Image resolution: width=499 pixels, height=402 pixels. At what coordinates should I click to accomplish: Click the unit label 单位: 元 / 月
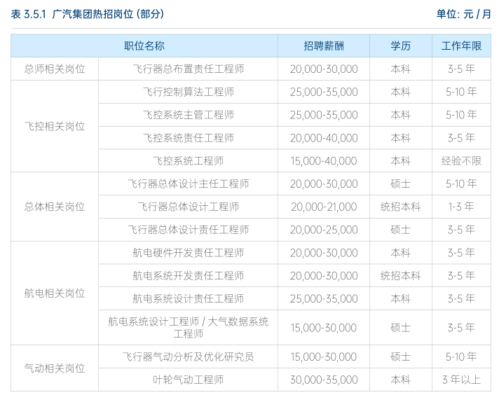(463, 14)
